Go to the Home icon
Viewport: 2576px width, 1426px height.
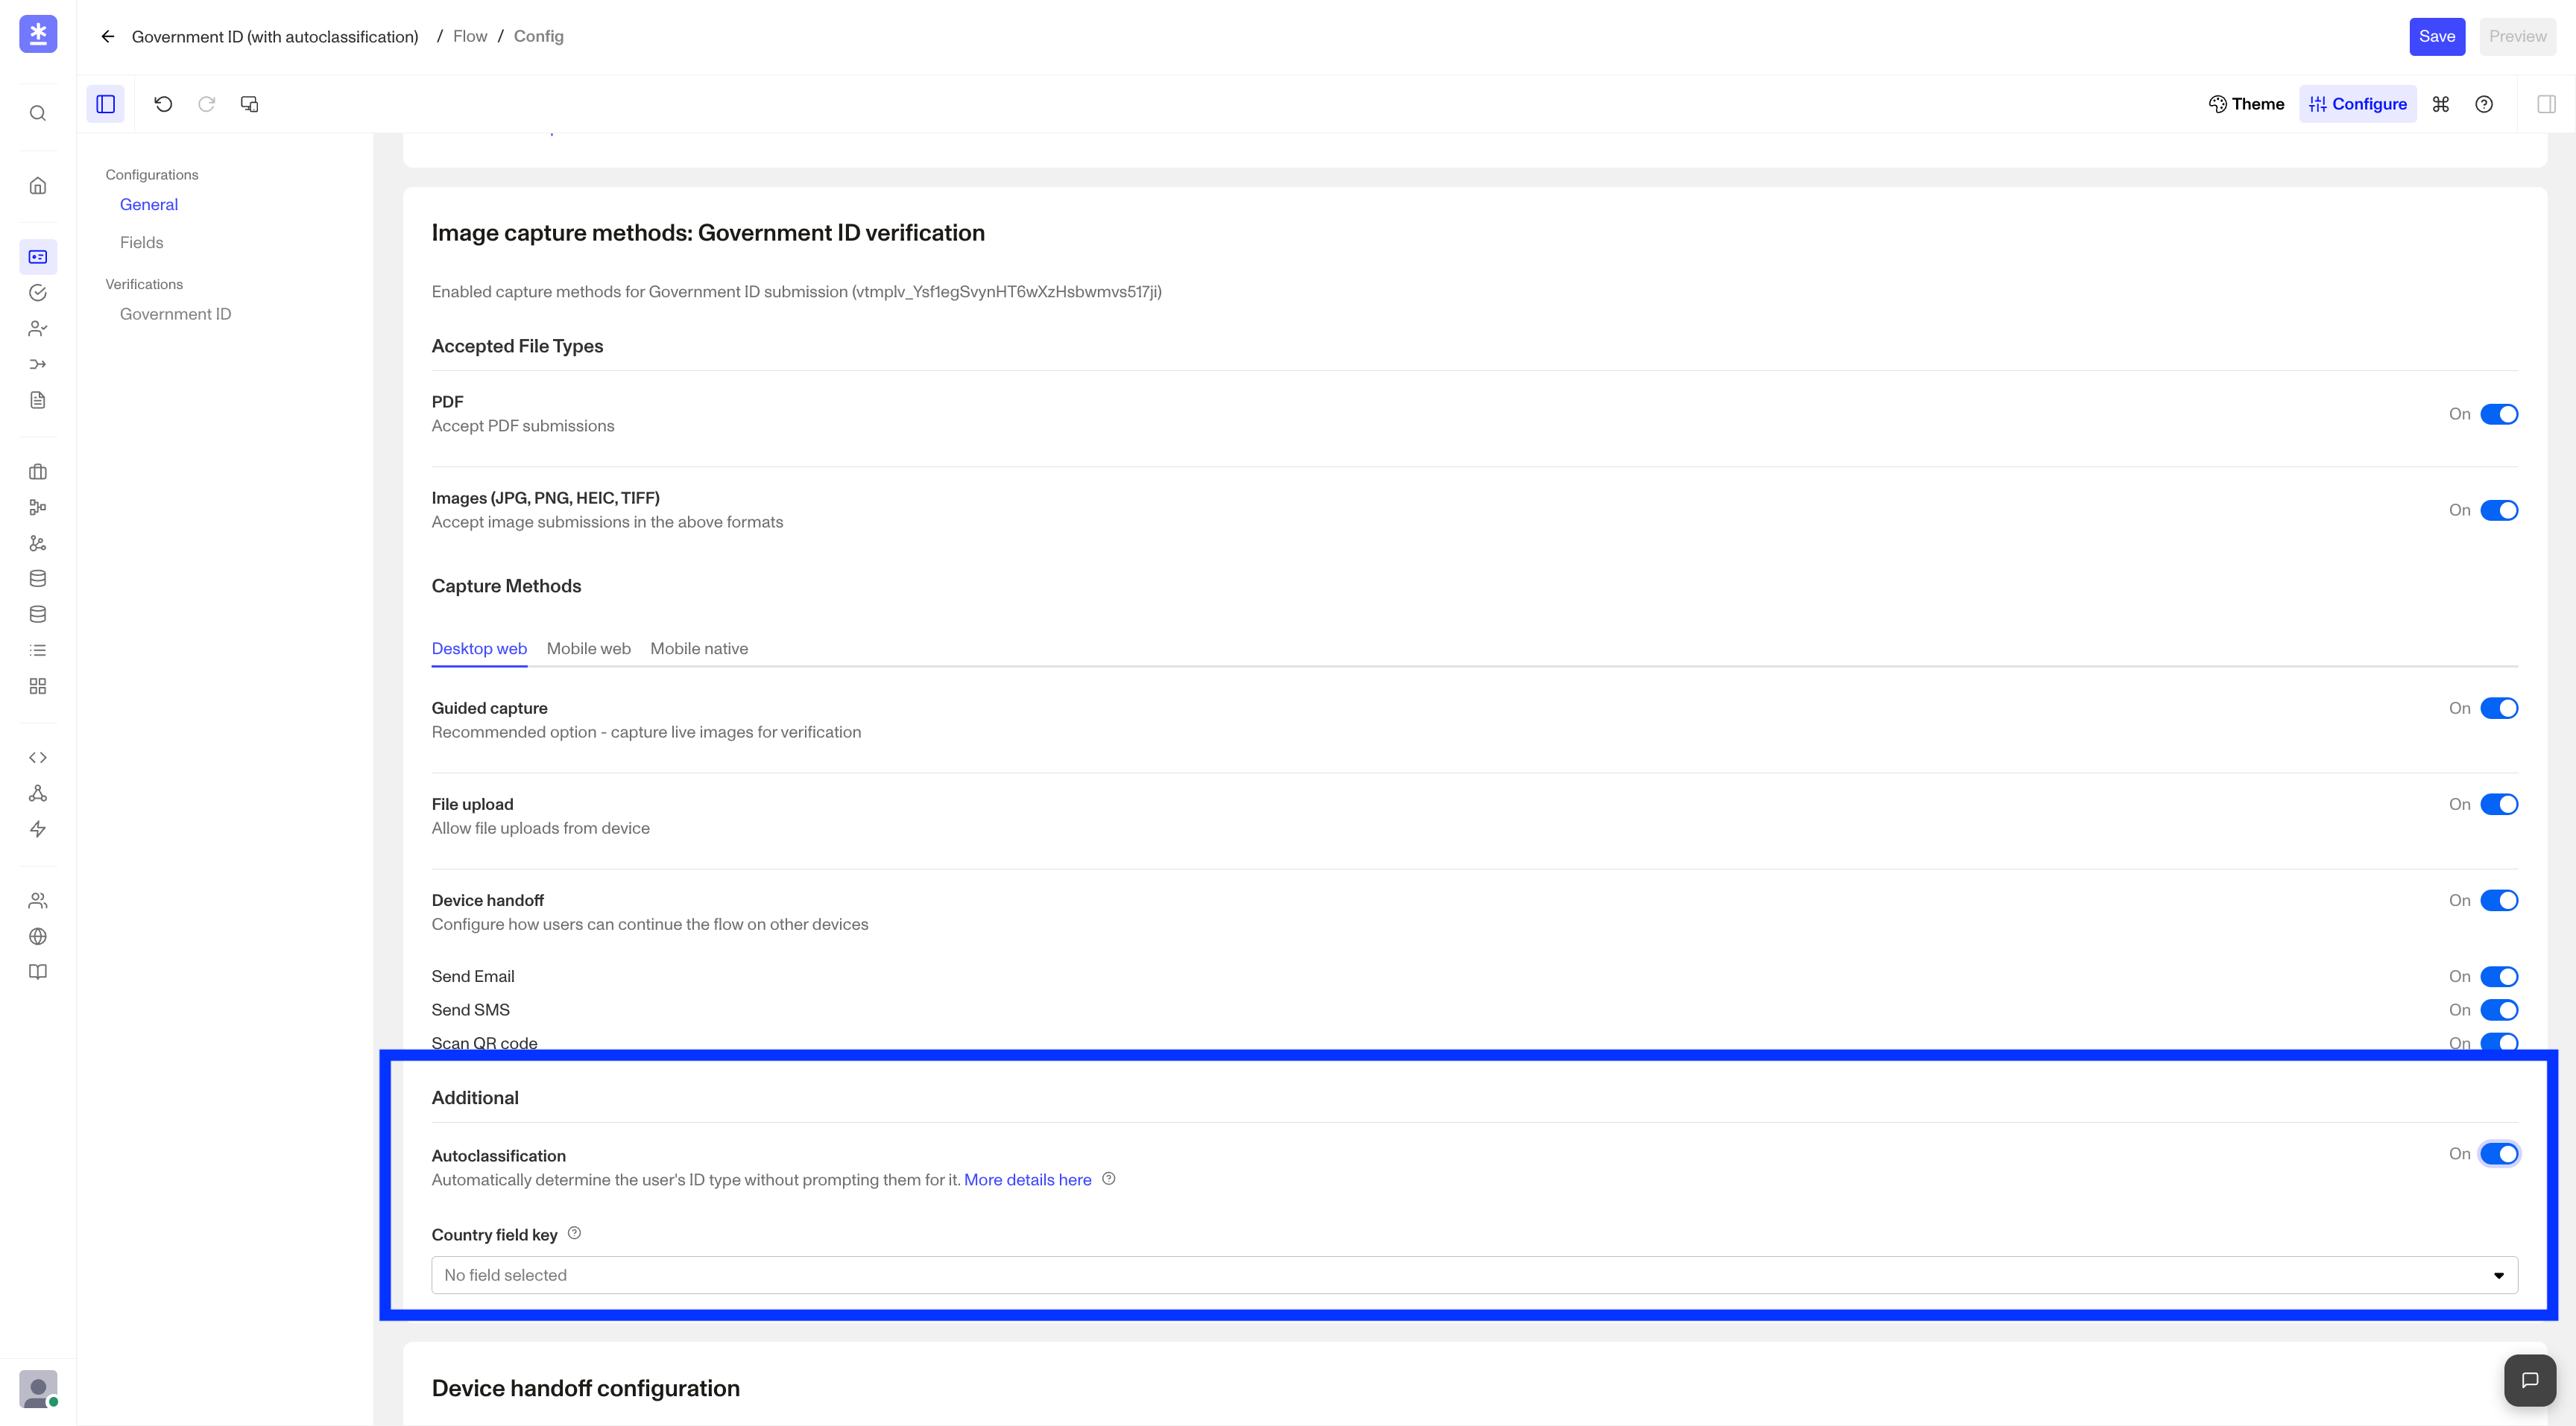click(38, 186)
